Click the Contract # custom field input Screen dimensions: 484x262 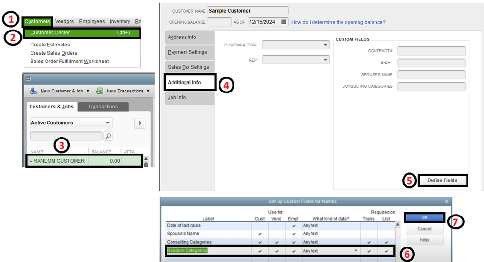(431, 51)
